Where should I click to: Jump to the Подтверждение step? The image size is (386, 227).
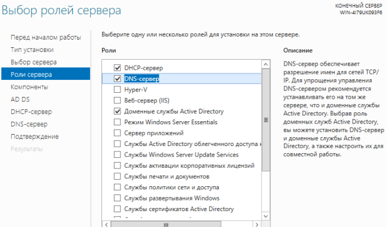35,137
